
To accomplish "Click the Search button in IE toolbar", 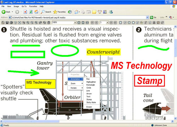I will (x=46, y=12).
